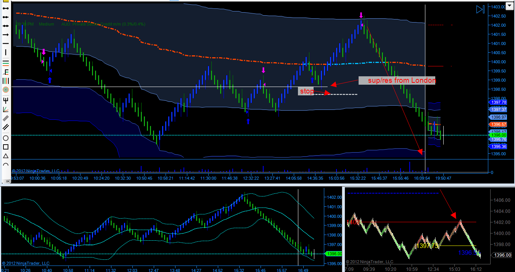Viewport: 515px width, 272px height.
Task: Open the dropdown at chart top-right corner
Action: click(509, 5)
